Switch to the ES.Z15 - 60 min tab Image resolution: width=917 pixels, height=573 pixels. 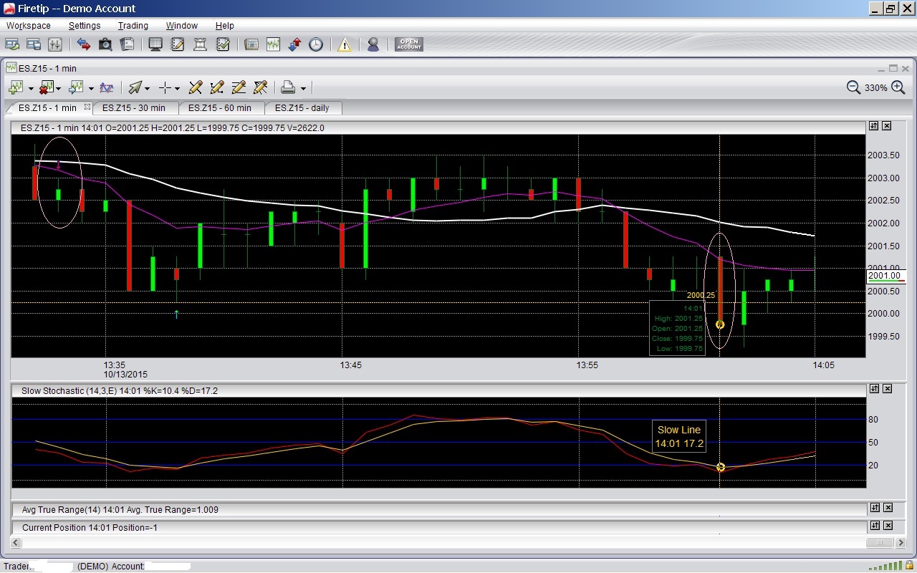pos(222,108)
